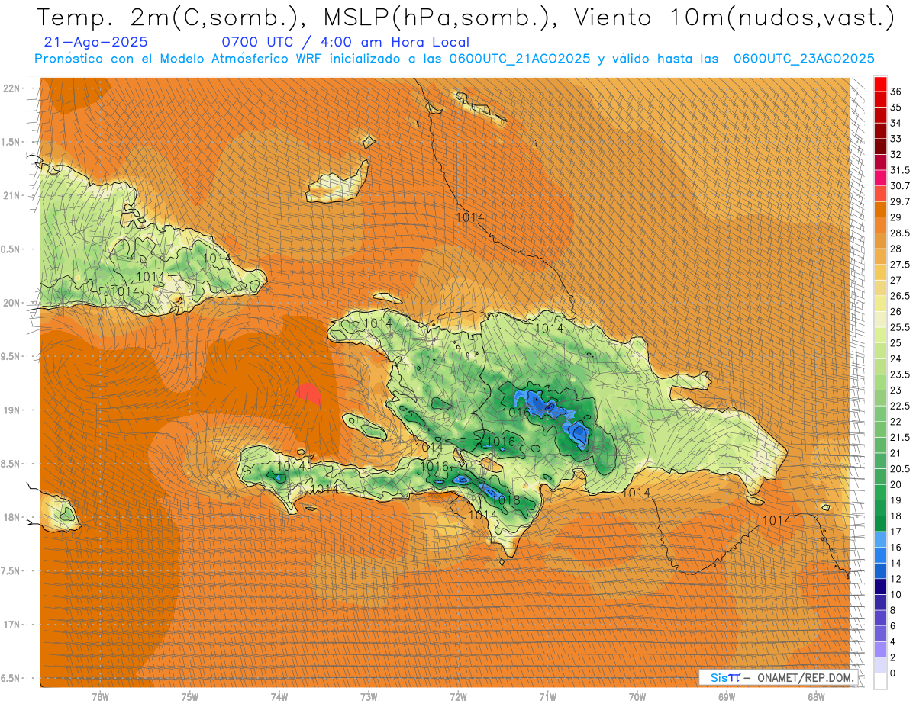Click legend value 27.5
Viewport: 916px width, 707px height.
tap(900, 264)
